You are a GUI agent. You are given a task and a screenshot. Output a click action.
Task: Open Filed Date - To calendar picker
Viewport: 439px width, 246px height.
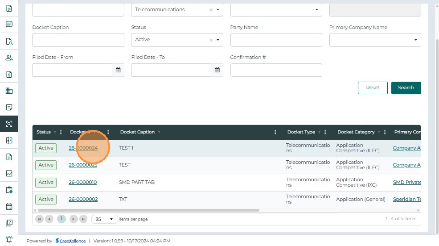(217, 70)
